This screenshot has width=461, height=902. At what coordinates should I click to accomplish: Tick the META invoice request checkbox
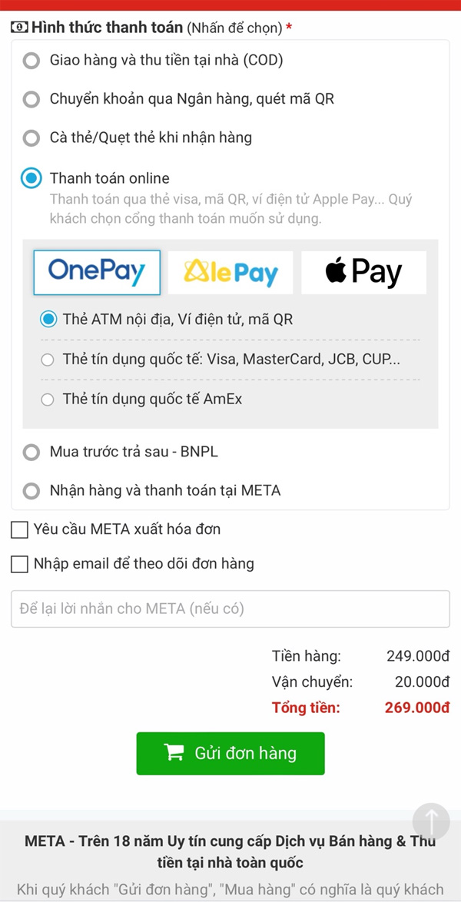coord(19,529)
